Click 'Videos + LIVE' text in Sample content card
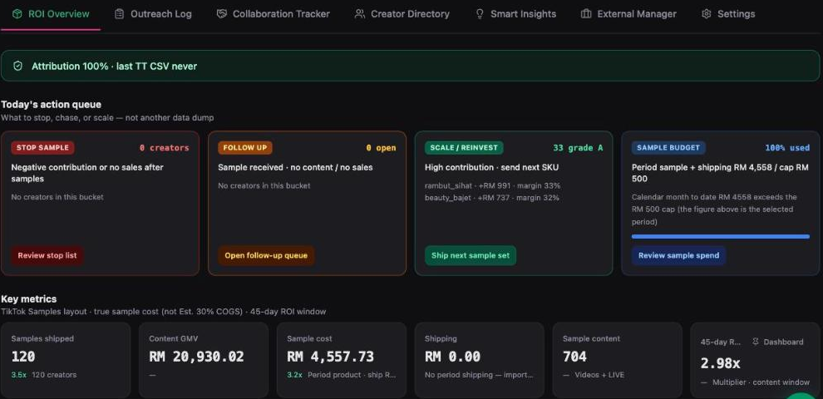This screenshot has width=823, height=399. coord(599,375)
